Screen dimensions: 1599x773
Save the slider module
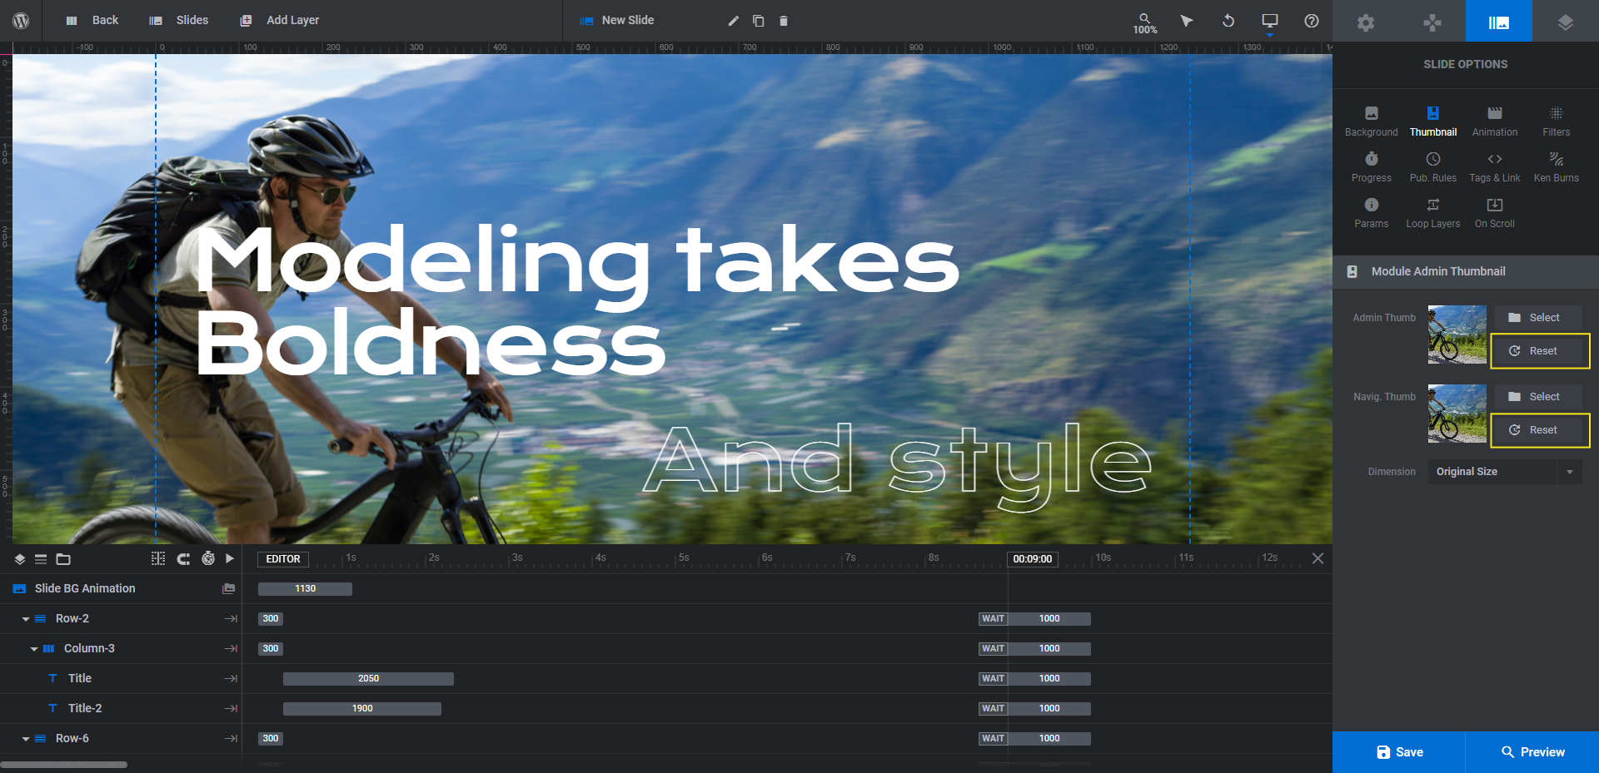tap(1399, 752)
